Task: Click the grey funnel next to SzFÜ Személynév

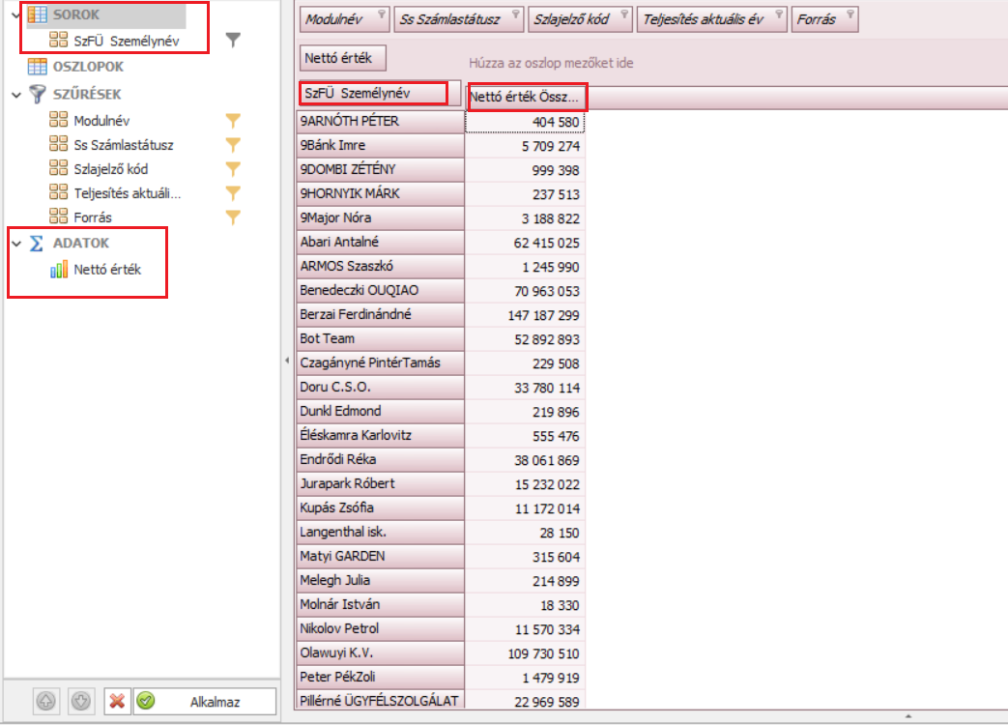Action: click(x=232, y=40)
